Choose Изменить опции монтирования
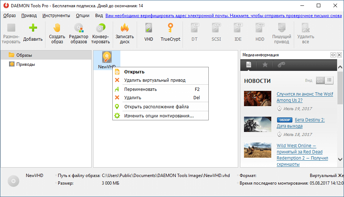The width and height of the screenshot is (344, 197). pos(161,116)
